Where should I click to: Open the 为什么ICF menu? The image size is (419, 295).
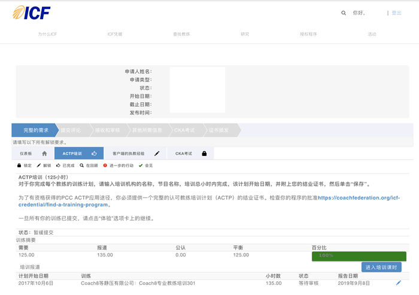(47, 34)
